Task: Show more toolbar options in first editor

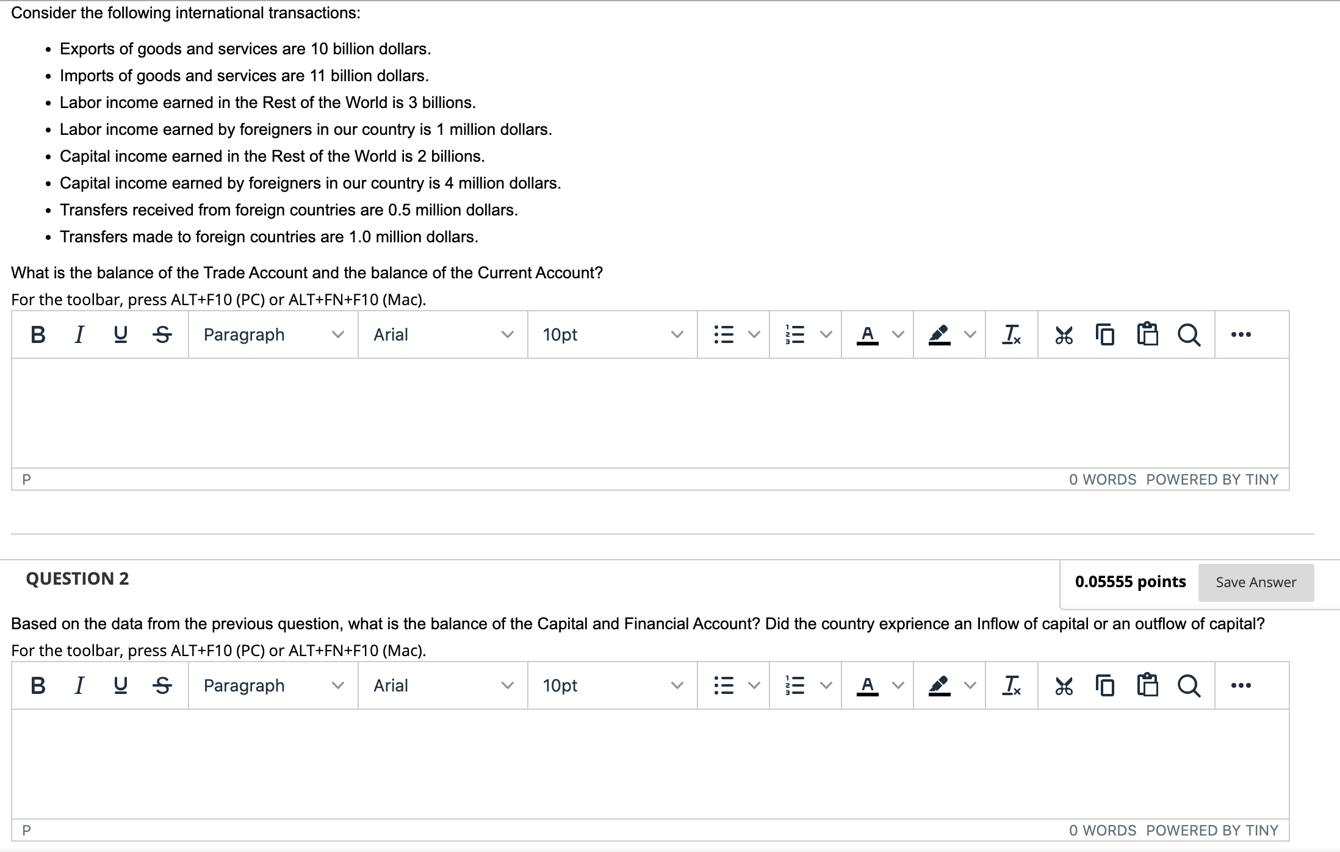Action: pyautogui.click(x=1241, y=334)
